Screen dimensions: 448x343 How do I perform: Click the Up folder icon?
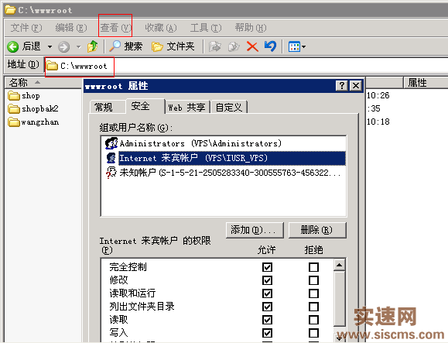[x=92, y=46]
